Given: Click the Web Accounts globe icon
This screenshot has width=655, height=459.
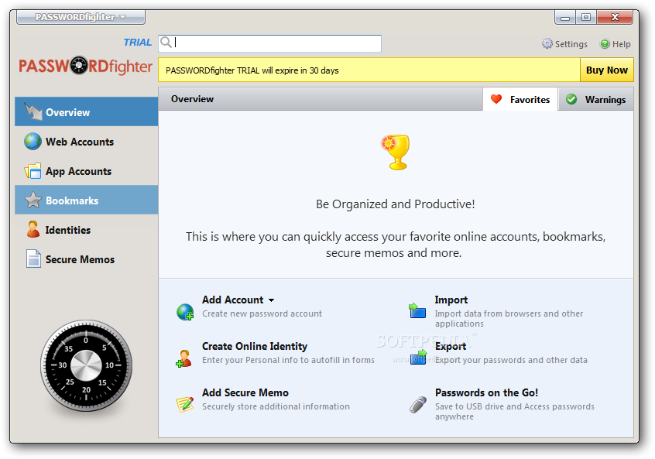Looking at the screenshot, I should [x=33, y=142].
